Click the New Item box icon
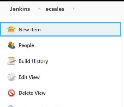Viewport: 124px width, 107px height. [11, 29]
